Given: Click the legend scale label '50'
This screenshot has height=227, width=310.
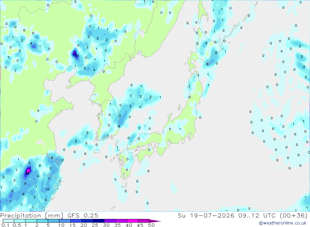Looking at the screenshot, I should pyautogui.click(x=152, y=225).
